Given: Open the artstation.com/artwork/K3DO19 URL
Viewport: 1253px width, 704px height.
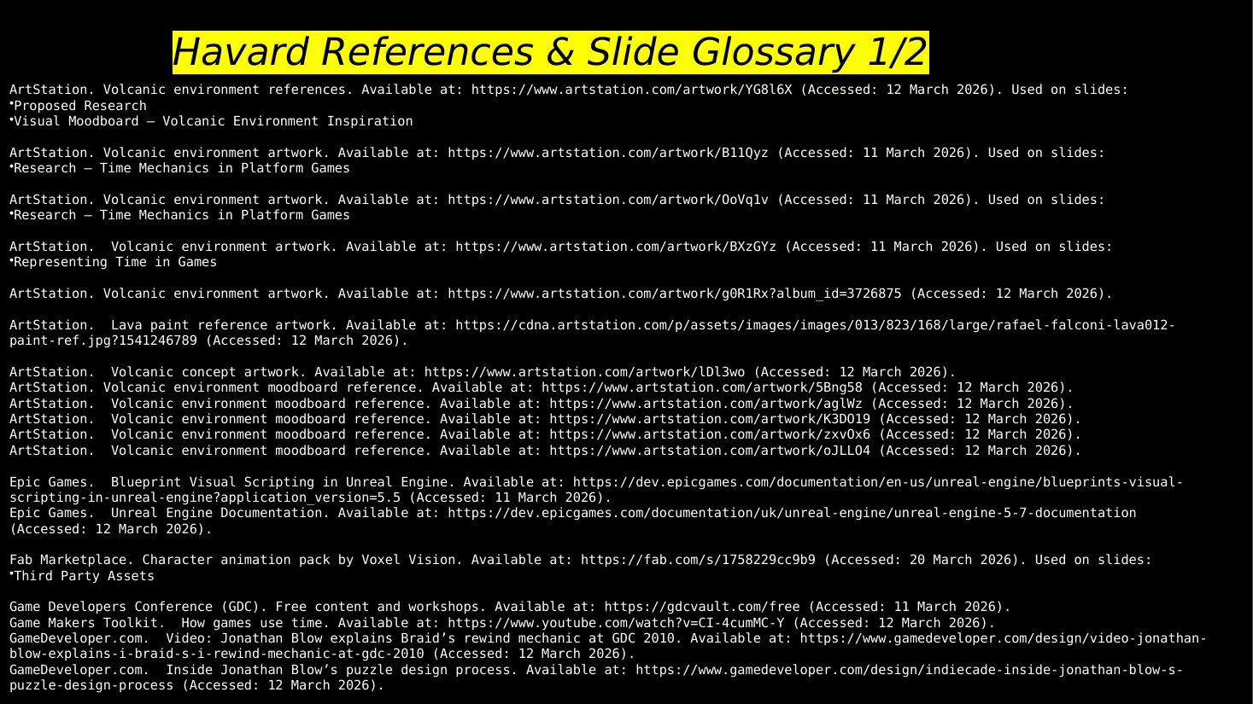Looking at the screenshot, I should (x=710, y=419).
